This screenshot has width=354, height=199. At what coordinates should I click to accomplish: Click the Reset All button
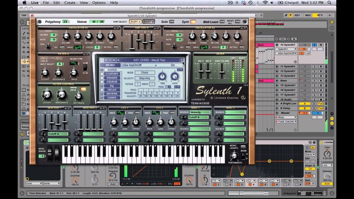point(238,22)
